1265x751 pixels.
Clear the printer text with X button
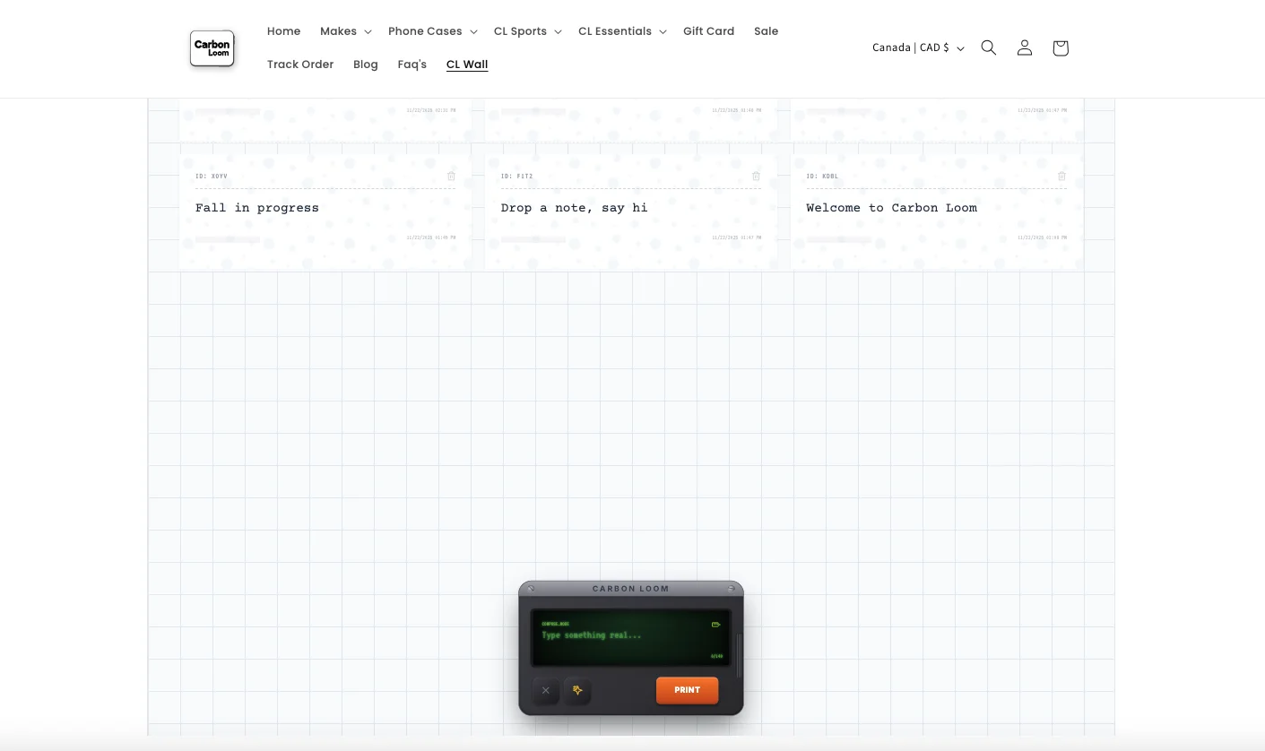pyautogui.click(x=546, y=690)
